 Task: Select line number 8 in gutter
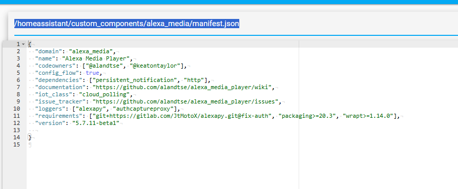[x=18, y=94]
